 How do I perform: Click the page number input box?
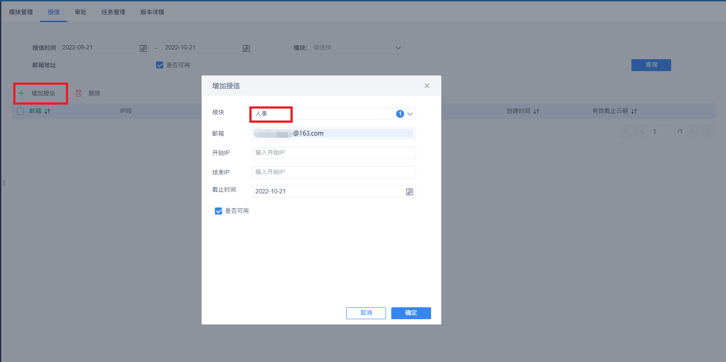click(x=663, y=131)
